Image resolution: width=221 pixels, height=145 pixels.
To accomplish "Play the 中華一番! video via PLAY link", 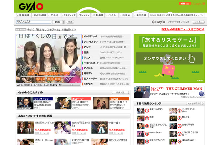I will click(x=117, y=130).
